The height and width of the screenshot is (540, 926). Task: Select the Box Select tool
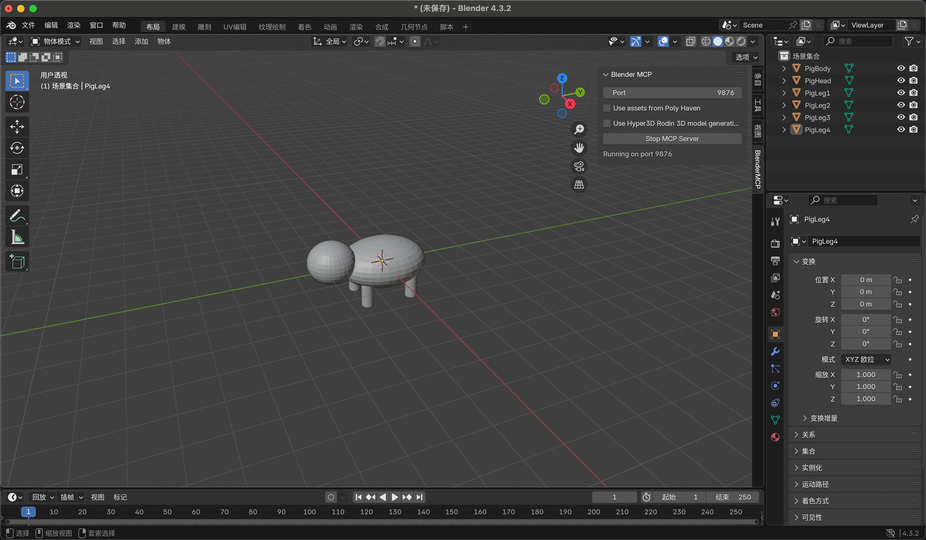(x=17, y=81)
